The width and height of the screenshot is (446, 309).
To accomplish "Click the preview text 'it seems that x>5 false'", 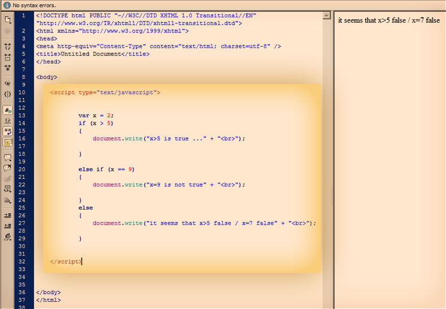I will (x=372, y=20).
